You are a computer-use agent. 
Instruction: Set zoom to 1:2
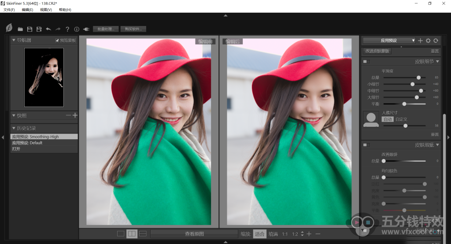click(295, 234)
